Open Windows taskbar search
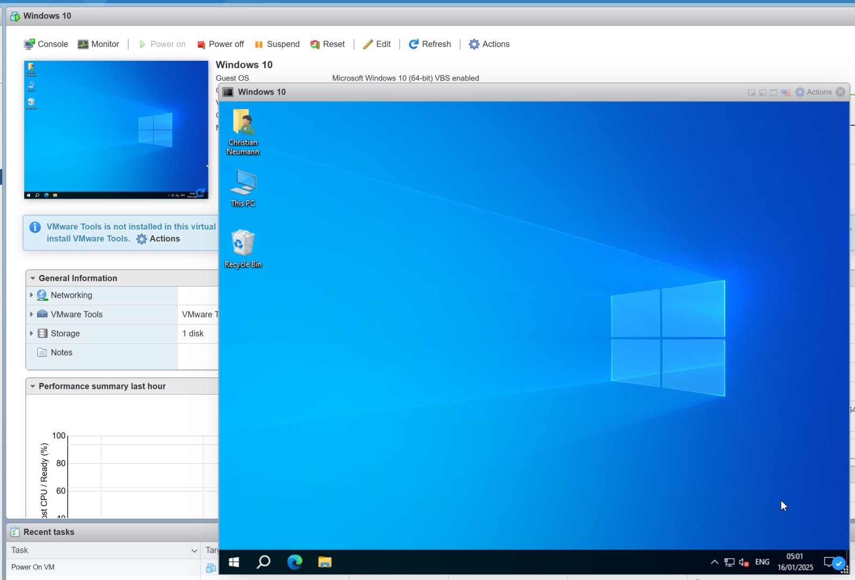The image size is (855, 580). pyautogui.click(x=263, y=562)
